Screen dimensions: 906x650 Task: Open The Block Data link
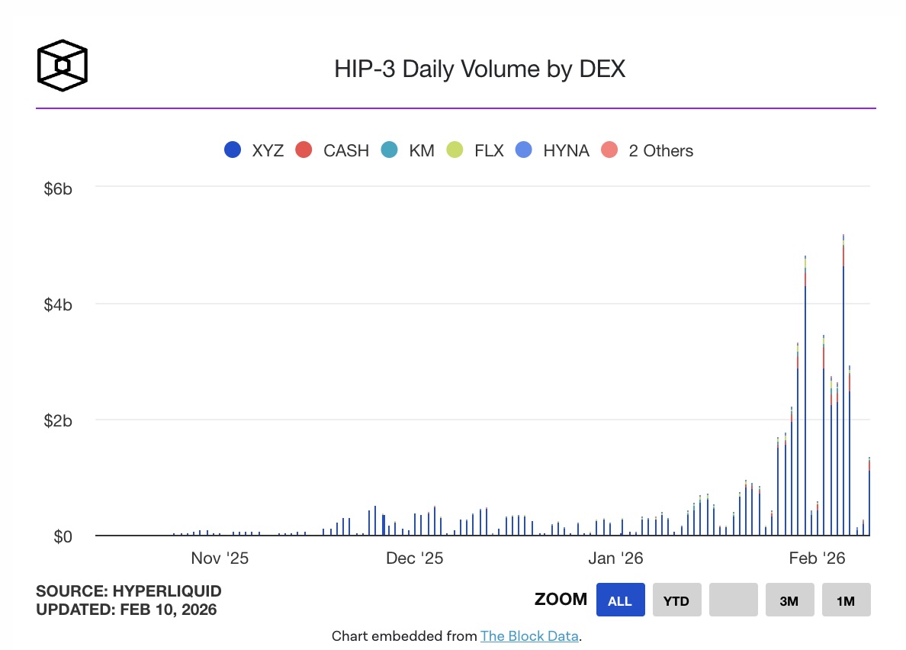(529, 636)
